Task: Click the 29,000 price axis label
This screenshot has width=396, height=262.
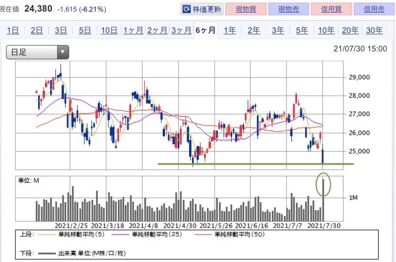Action: 359,77
